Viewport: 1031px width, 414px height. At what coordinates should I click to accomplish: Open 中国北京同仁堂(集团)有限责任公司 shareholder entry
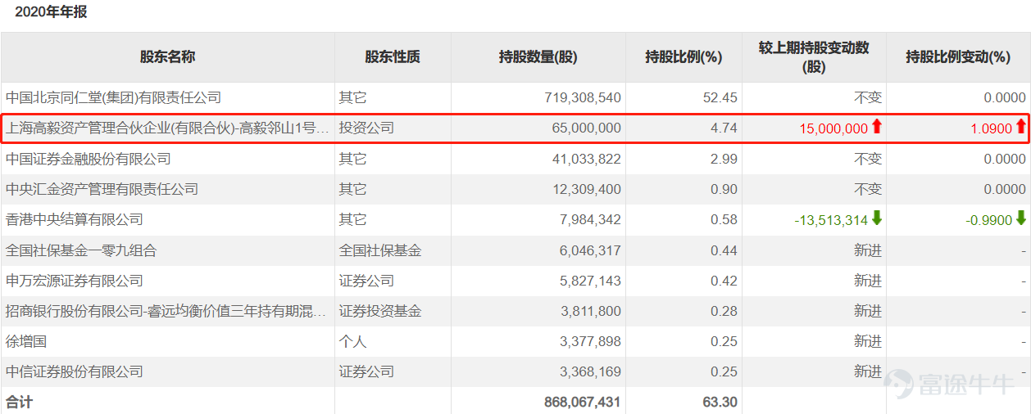pyautogui.click(x=114, y=97)
